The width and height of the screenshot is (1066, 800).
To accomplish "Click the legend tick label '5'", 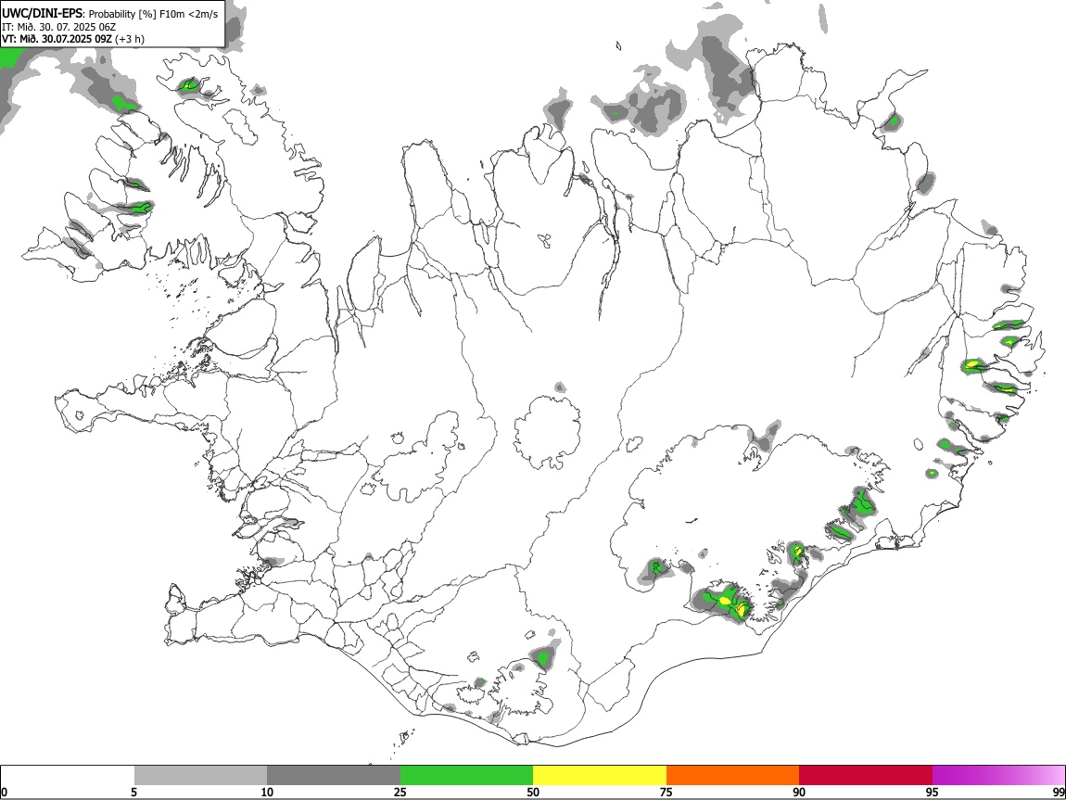I will (x=133, y=792).
